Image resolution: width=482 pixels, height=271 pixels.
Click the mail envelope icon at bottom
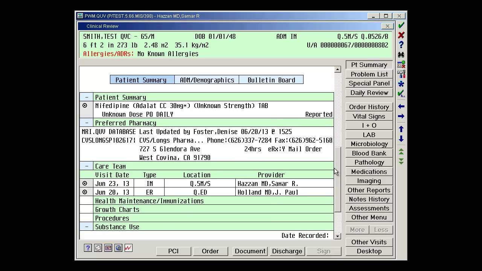(108, 248)
